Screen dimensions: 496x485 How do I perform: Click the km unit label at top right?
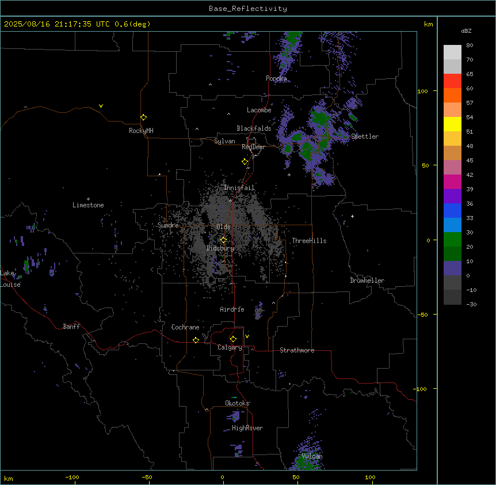point(428,24)
